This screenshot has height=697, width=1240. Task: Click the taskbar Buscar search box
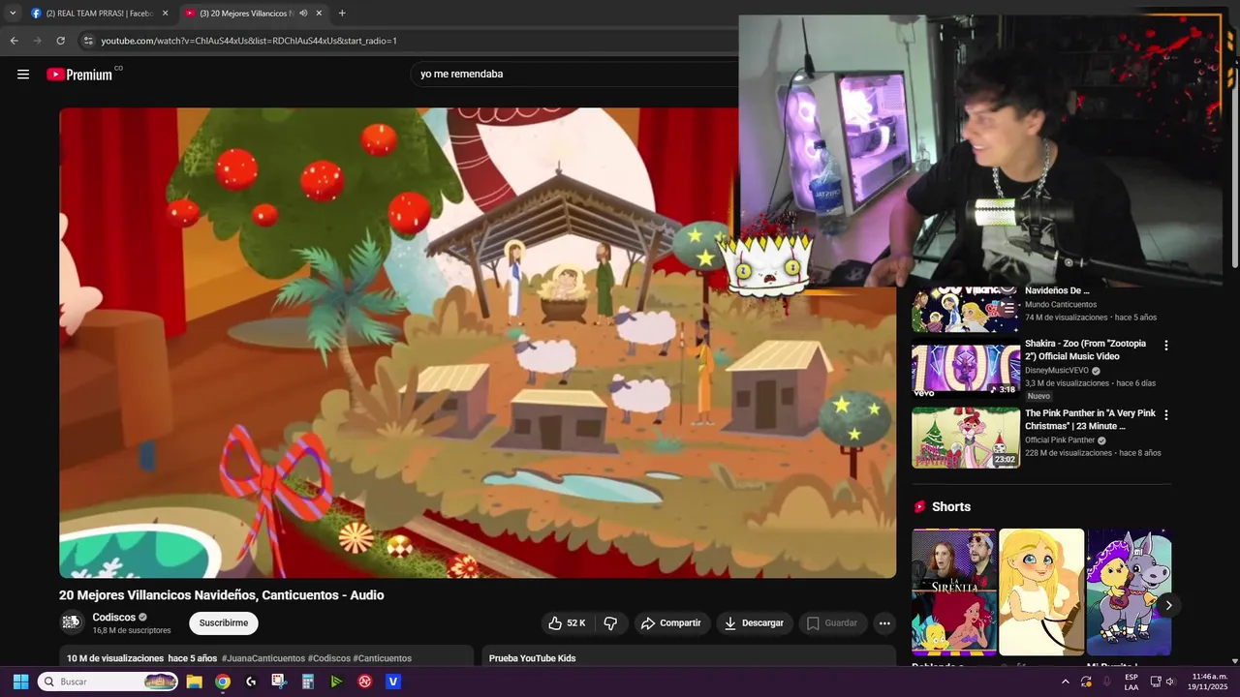pos(108,682)
